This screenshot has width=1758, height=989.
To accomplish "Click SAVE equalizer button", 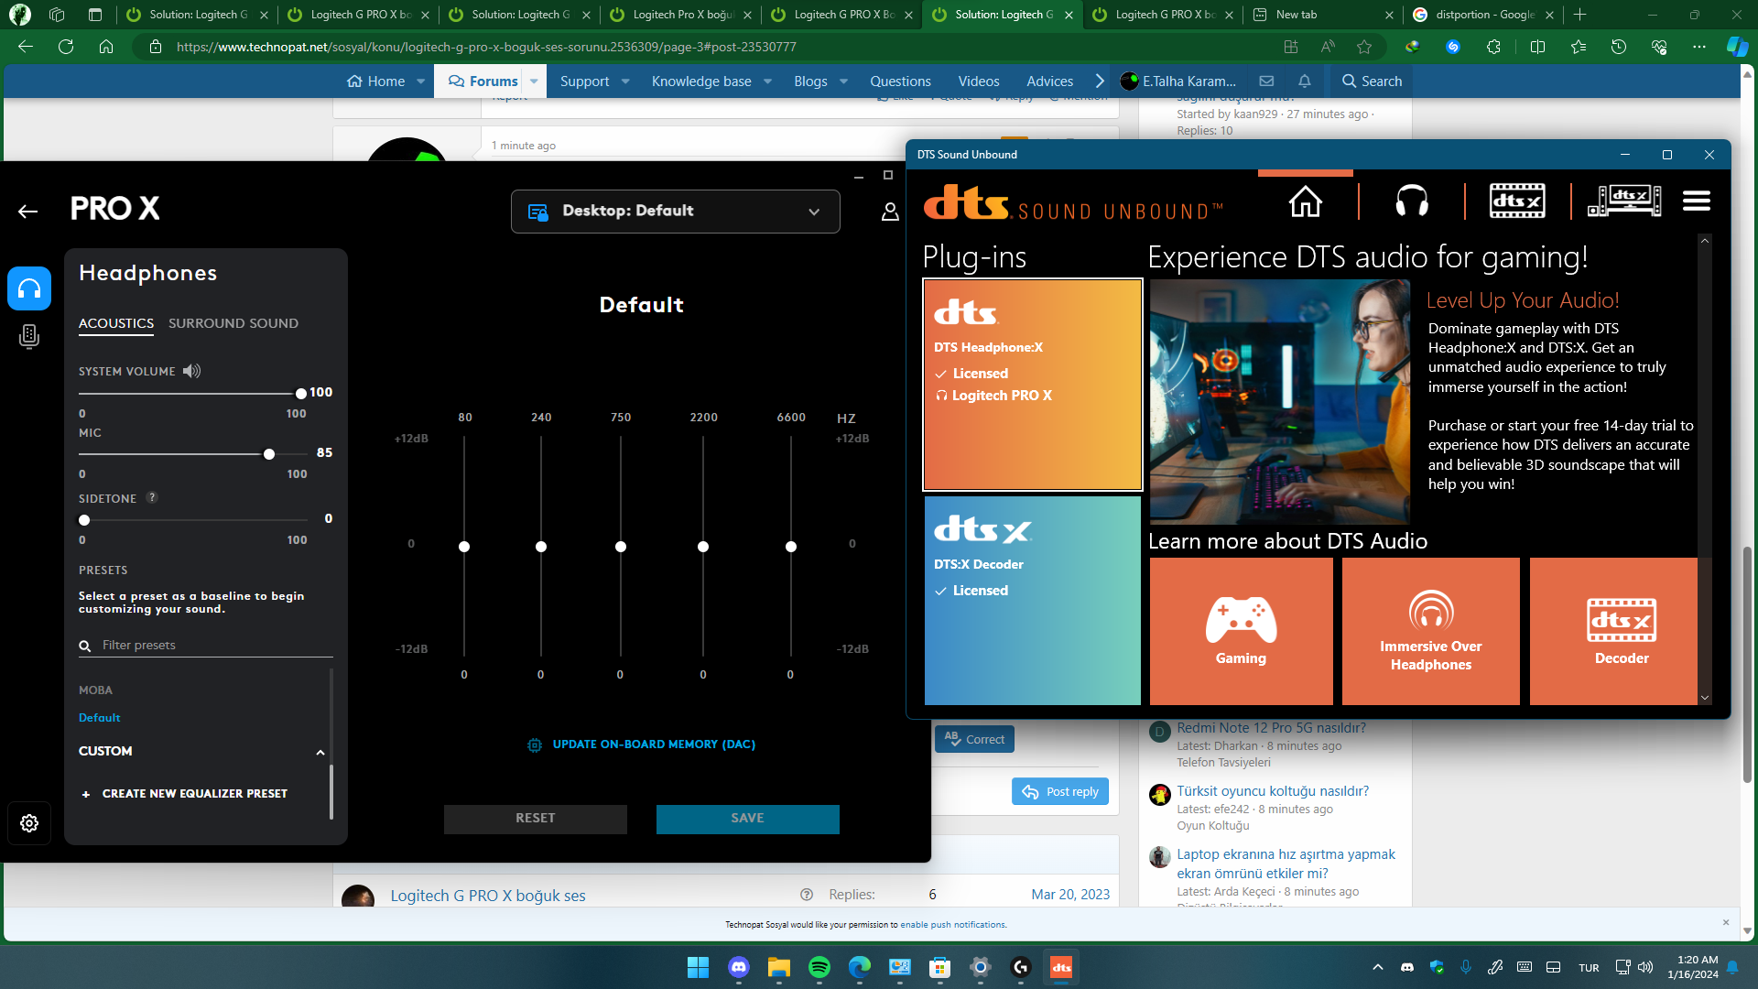I will coord(747,819).
